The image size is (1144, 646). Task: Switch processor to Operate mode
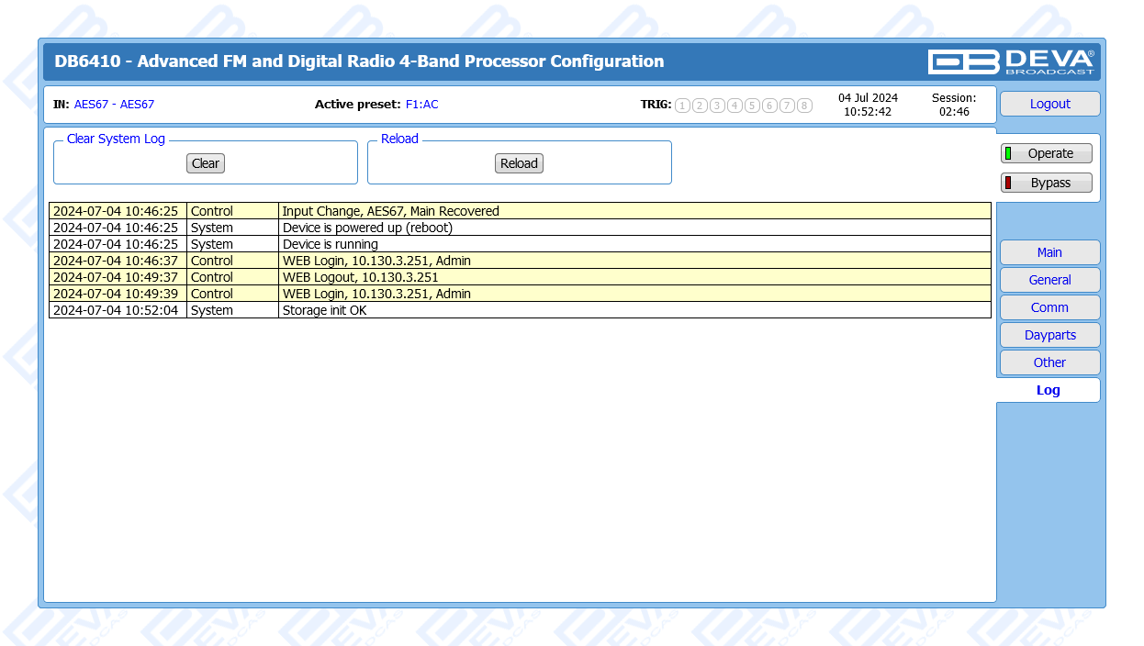tap(1047, 153)
